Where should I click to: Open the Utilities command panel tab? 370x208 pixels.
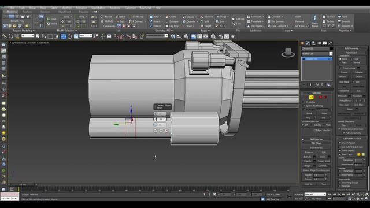[330, 43]
